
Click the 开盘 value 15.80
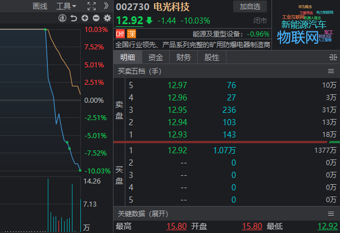click(x=252, y=226)
